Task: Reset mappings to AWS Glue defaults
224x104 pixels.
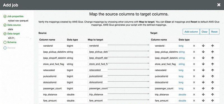Action: 214,32
